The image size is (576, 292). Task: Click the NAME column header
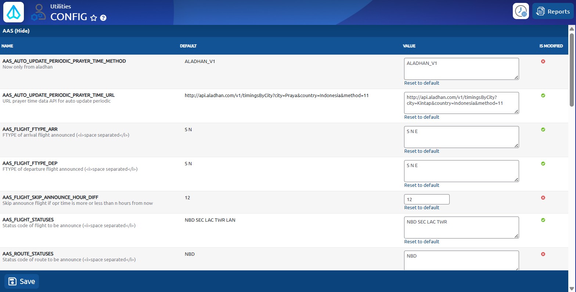pyautogui.click(x=7, y=46)
